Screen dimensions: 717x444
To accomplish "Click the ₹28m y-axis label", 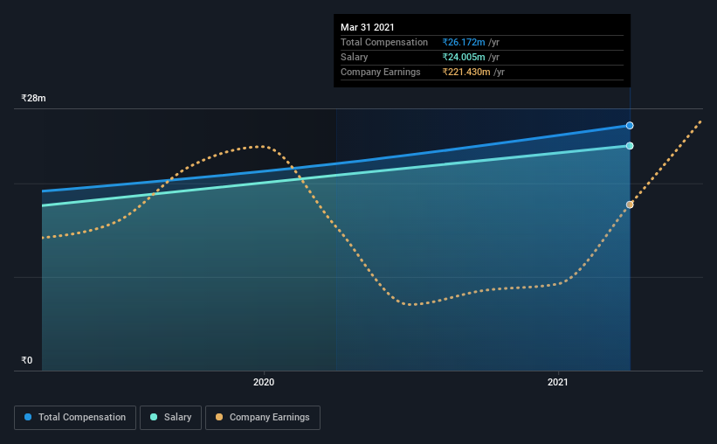I will 33,98.
